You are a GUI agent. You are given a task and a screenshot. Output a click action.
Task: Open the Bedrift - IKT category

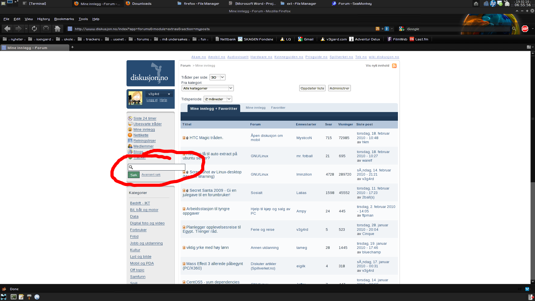pos(140,203)
